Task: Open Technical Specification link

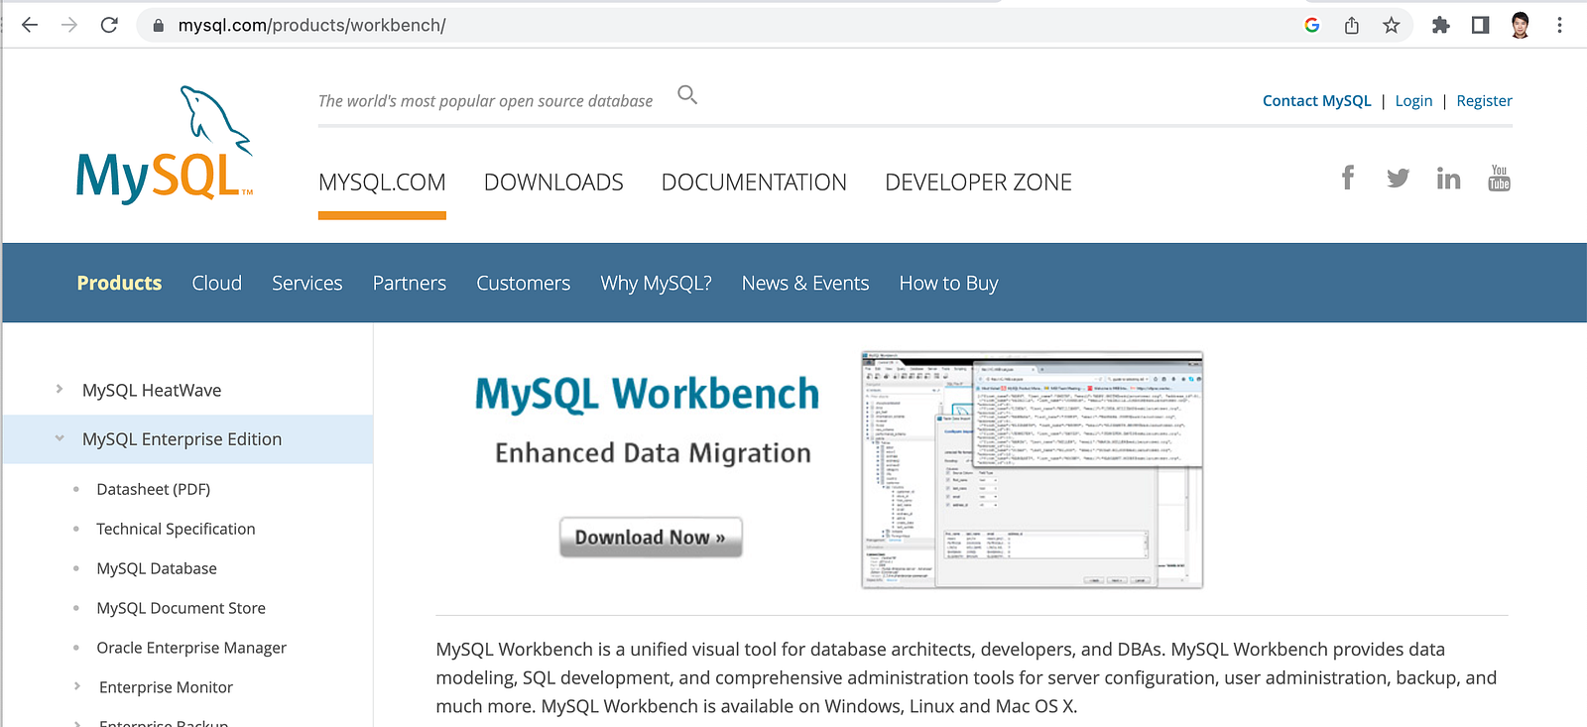Action: pos(176,529)
